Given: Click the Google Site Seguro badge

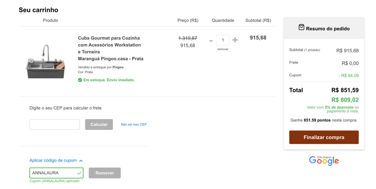Looking at the screenshot, I should 324,160.
